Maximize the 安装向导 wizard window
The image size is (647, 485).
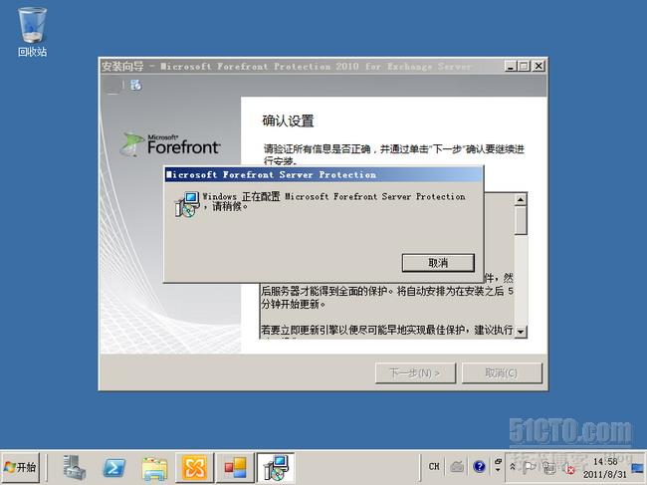tap(524, 66)
